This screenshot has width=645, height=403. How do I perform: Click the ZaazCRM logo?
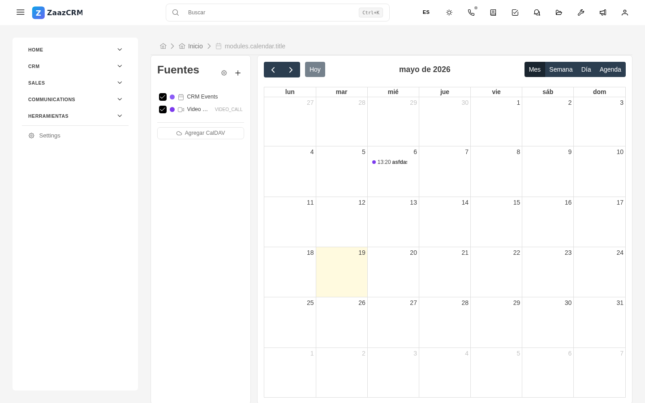pos(57,13)
